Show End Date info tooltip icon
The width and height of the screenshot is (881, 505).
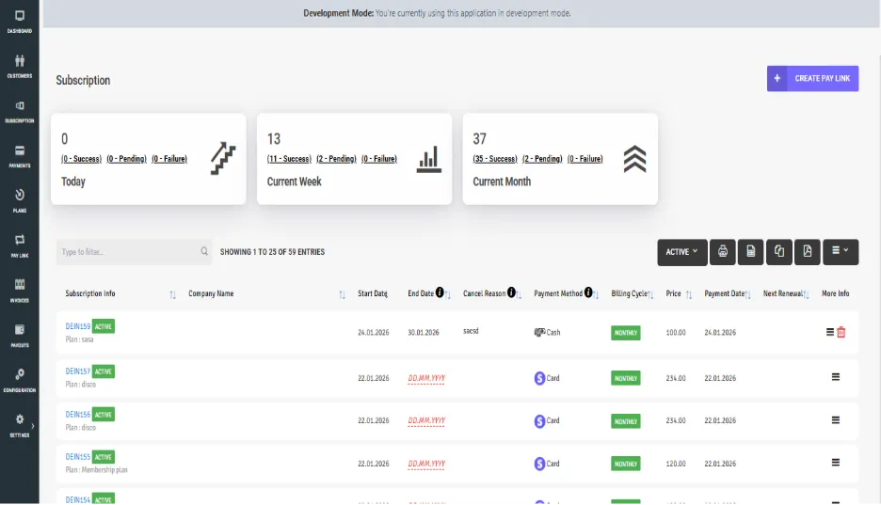(x=440, y=292)
